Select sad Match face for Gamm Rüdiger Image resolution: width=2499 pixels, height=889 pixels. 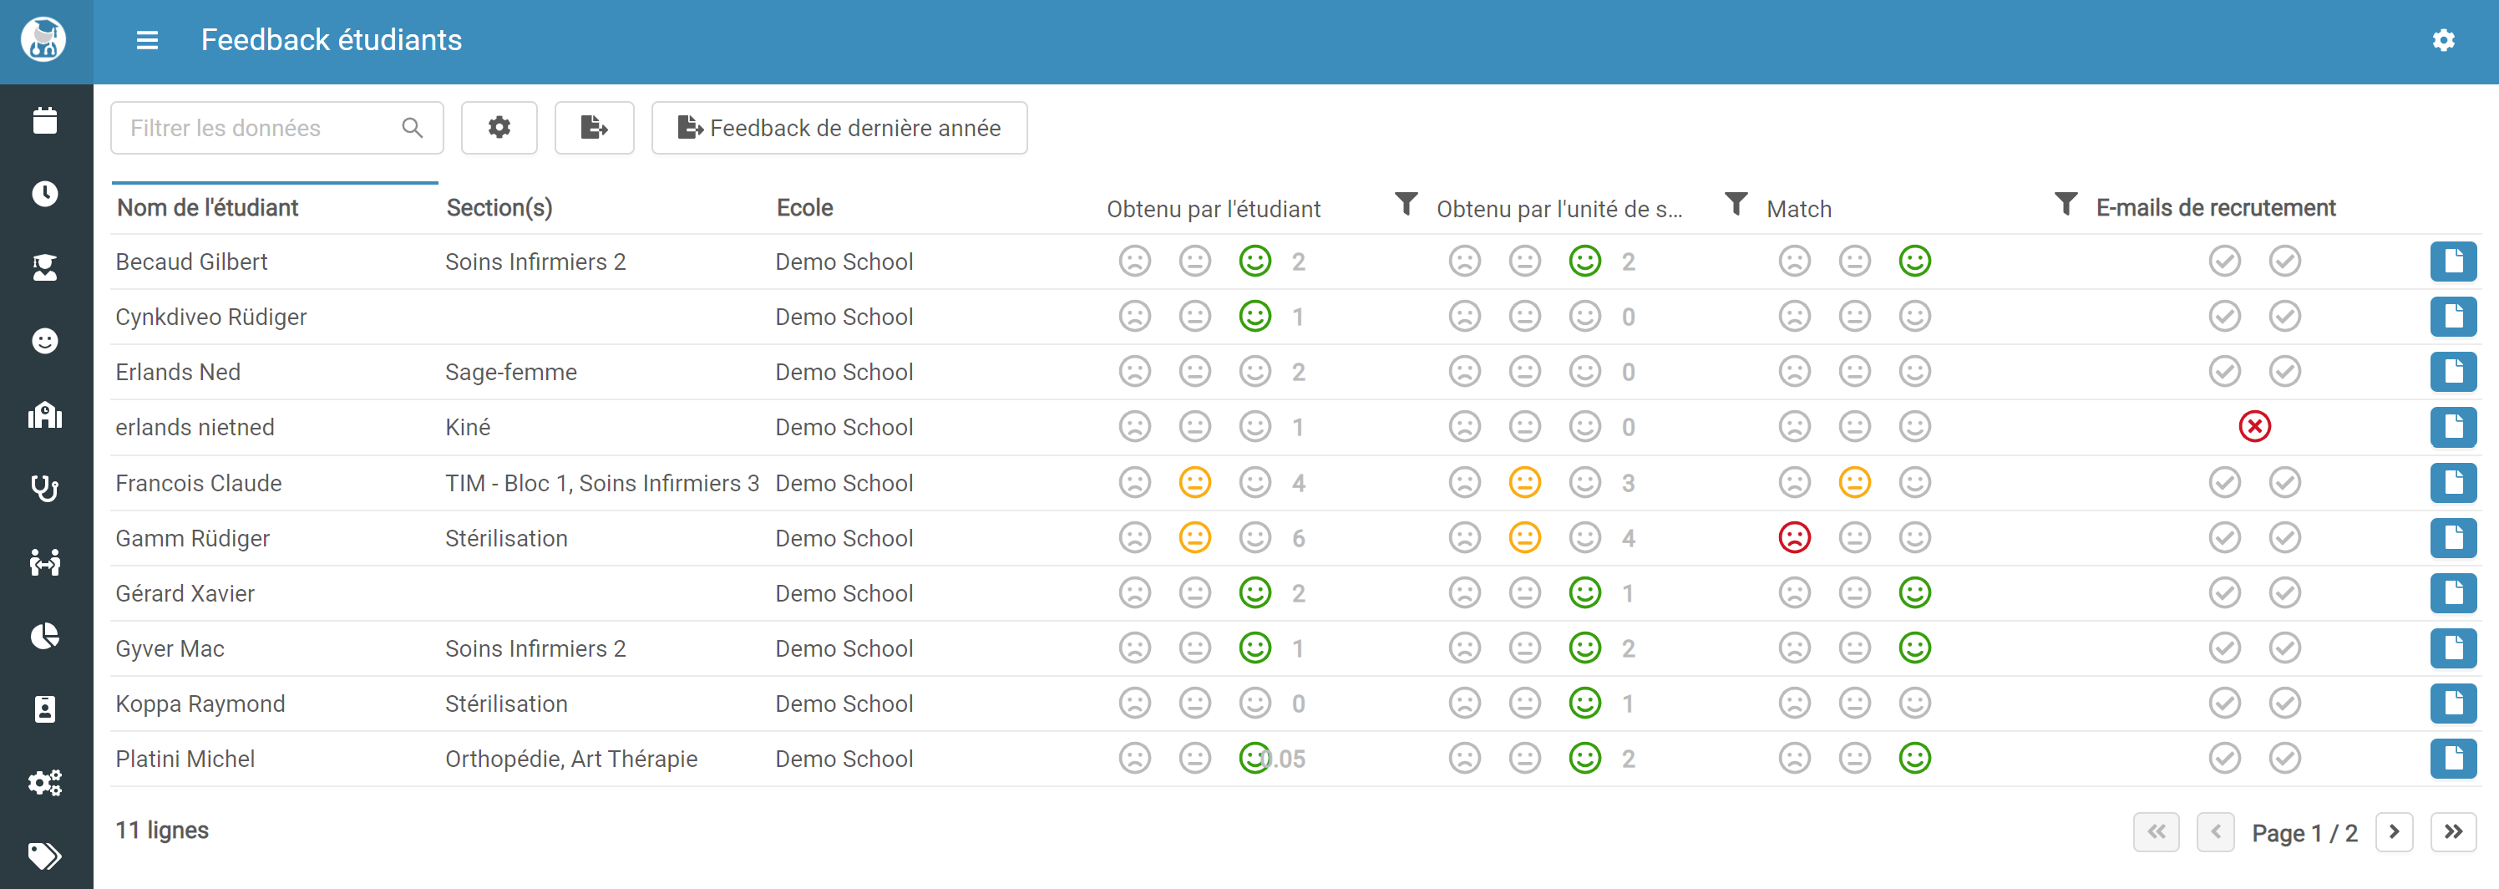(x=1794, y=538)
